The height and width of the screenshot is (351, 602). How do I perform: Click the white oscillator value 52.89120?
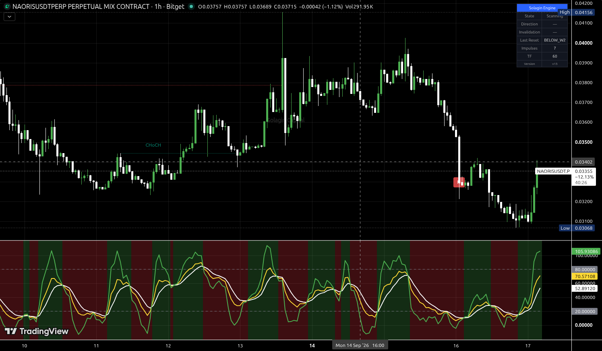pos(585,289)
